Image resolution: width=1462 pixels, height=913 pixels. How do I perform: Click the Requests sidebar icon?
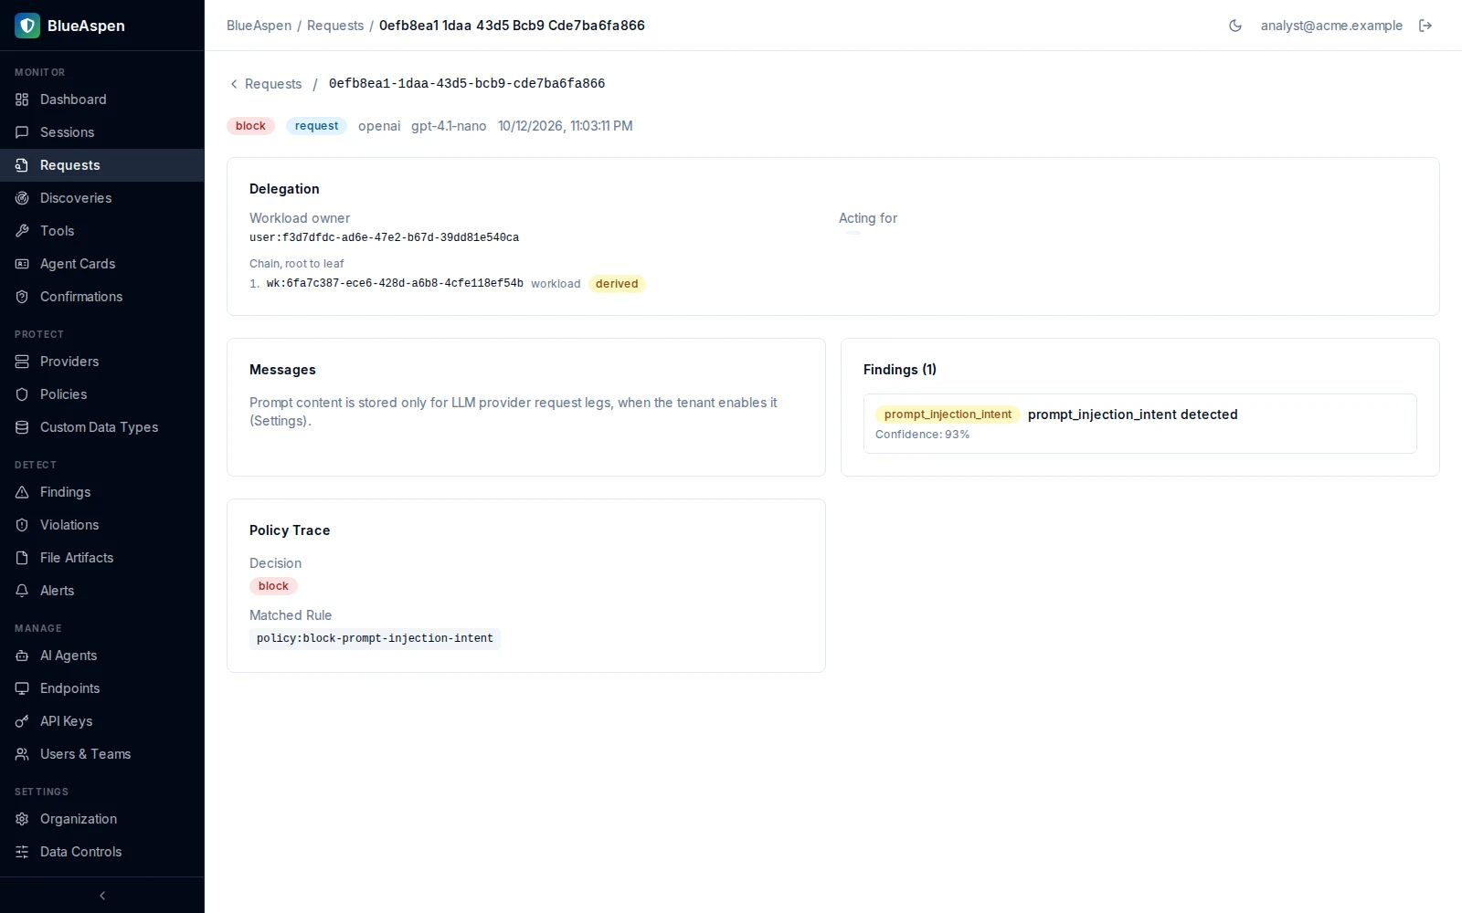22,165
